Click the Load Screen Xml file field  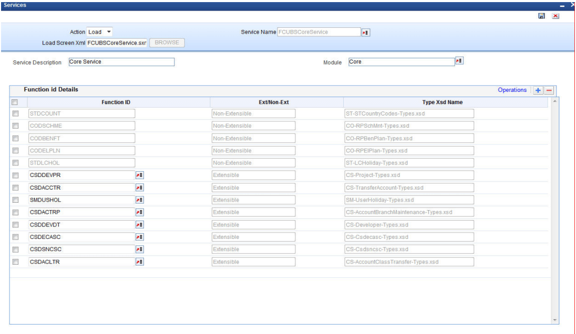coord(117,43)
